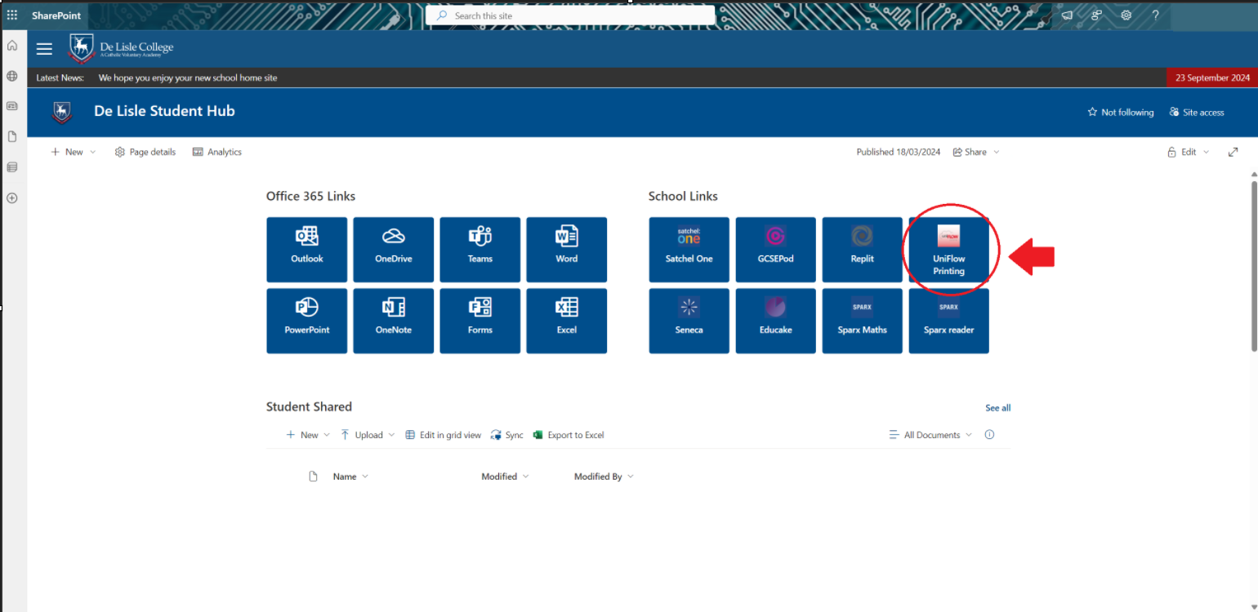Click the file type icon column header
Viewport: 1258px width, 612px height.
(313, 477)
